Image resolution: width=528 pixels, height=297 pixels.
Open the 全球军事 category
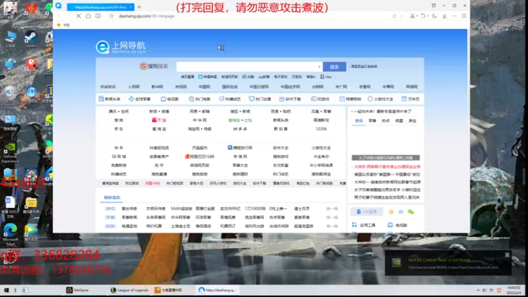coord(139,99)
